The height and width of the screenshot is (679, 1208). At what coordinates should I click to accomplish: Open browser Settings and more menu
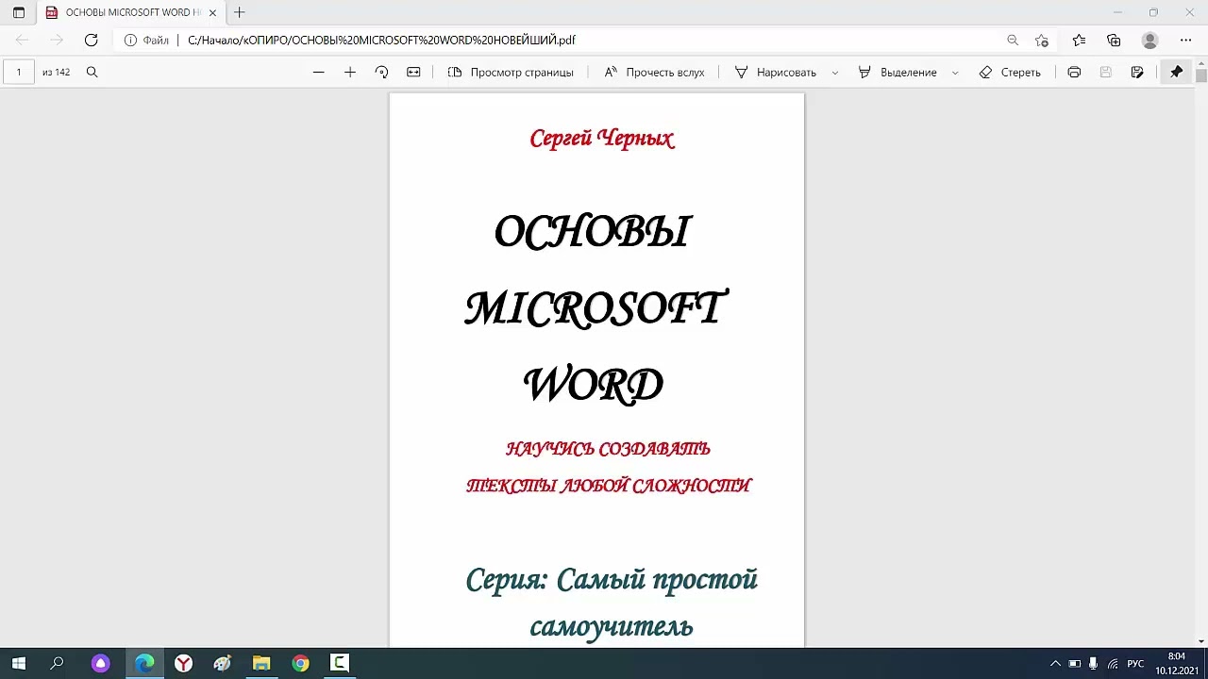[x=1186, y=41]
